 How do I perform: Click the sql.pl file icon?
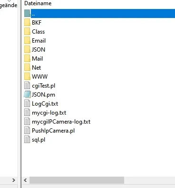pyautogui.click(x=27, y=139)
